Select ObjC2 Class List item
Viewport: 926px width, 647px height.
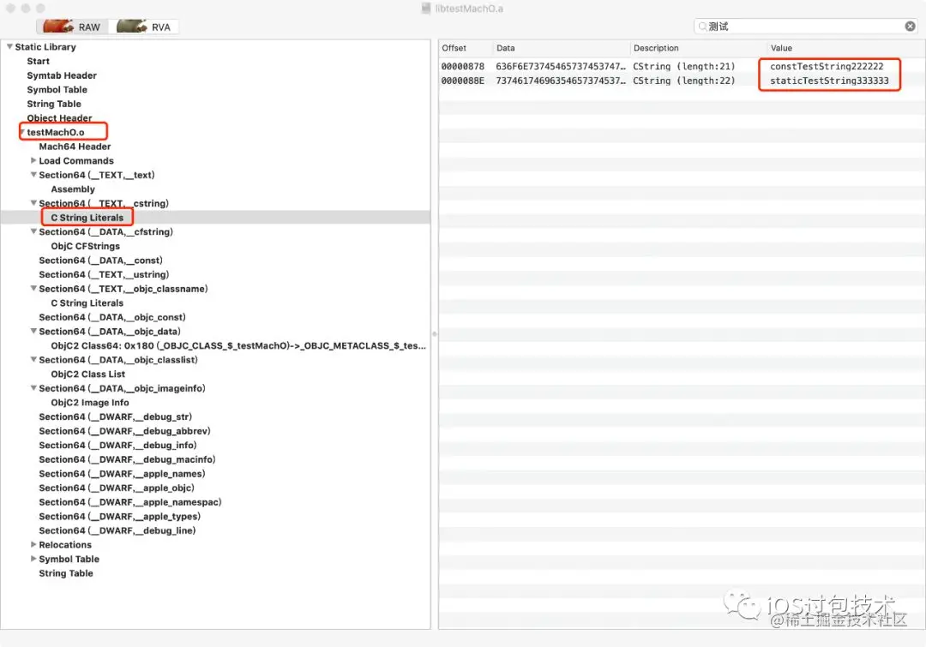click(87, 374)
